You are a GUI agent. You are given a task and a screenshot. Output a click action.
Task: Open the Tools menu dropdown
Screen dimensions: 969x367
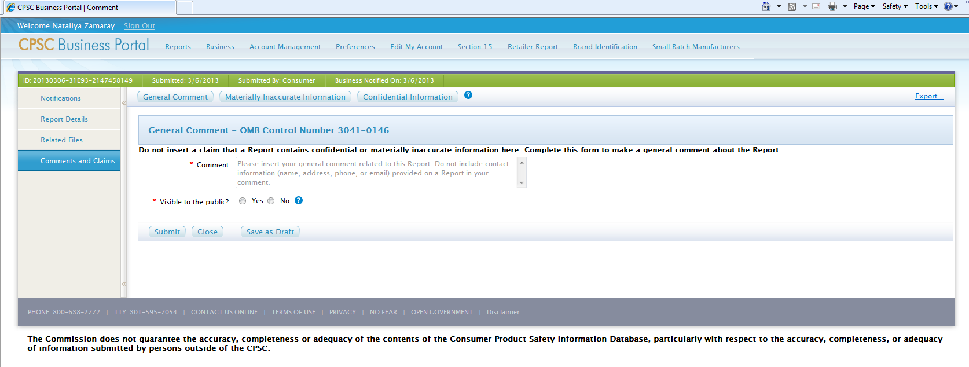(x=927, y=6)
